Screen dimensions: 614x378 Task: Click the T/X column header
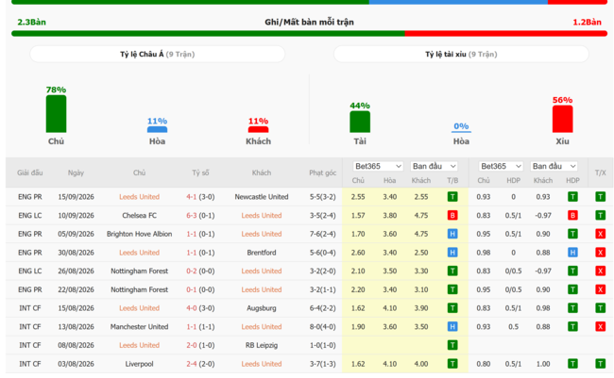600,173
